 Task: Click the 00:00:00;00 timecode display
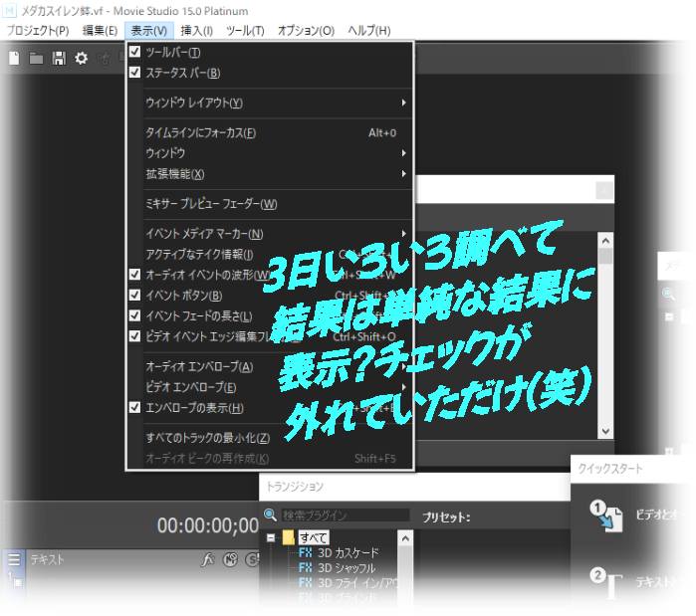pyautogui.click(x=208, y=525)
